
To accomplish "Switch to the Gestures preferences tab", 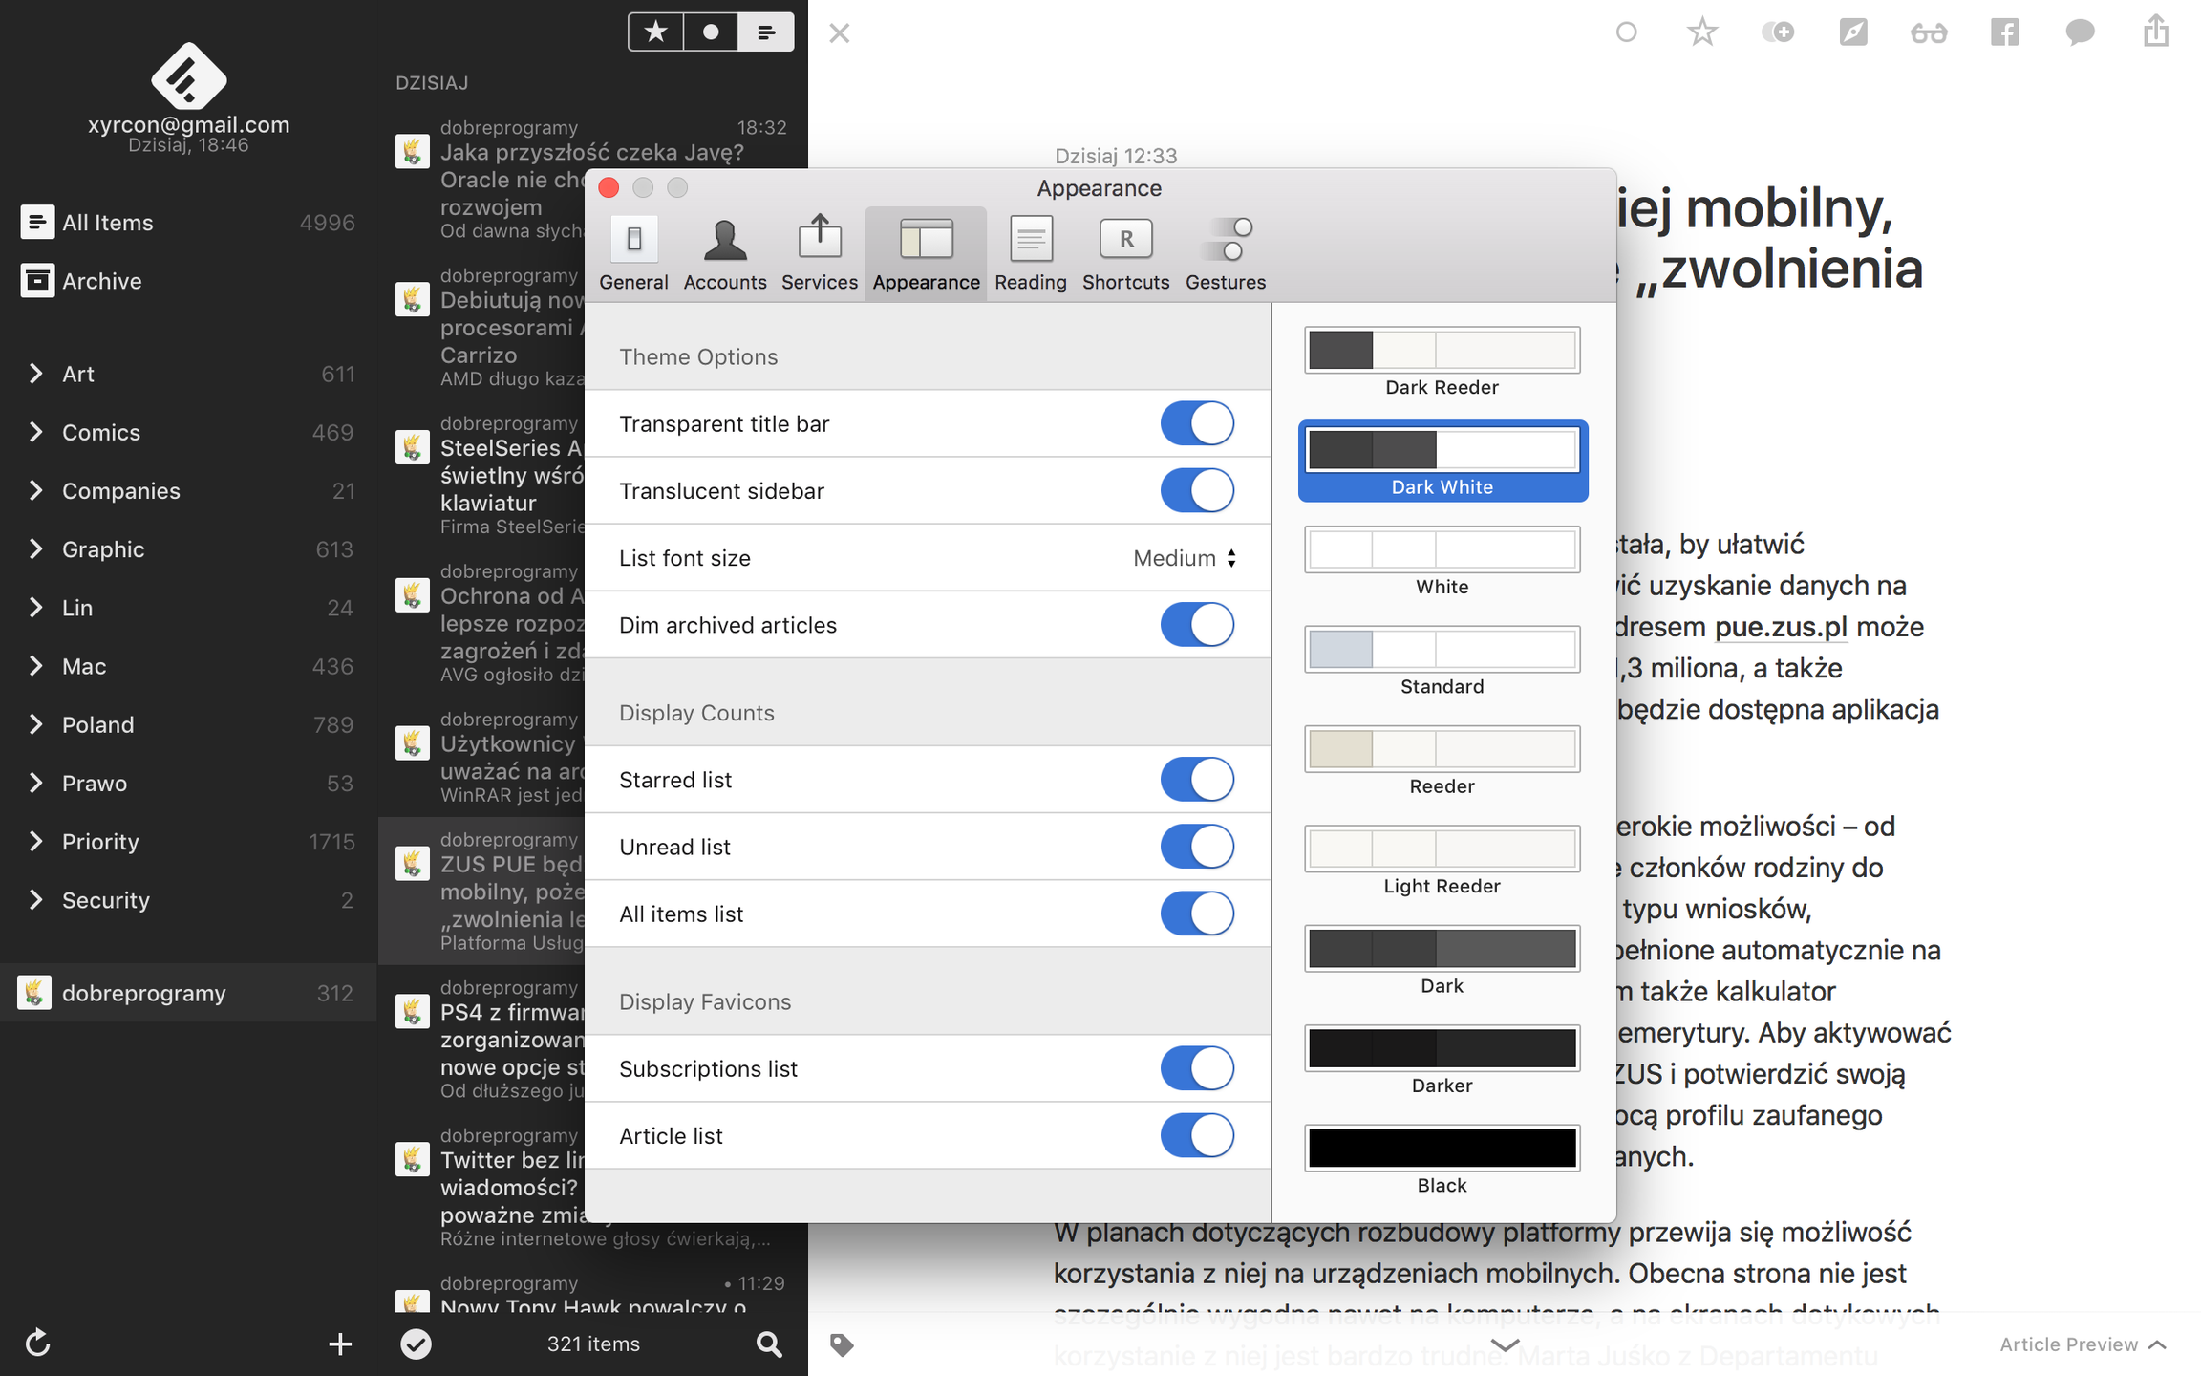I will 1226,254.
